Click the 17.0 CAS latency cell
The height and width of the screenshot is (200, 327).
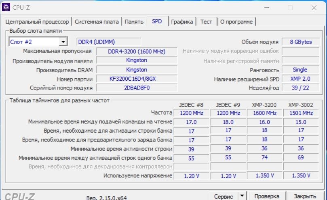[191, 122]
